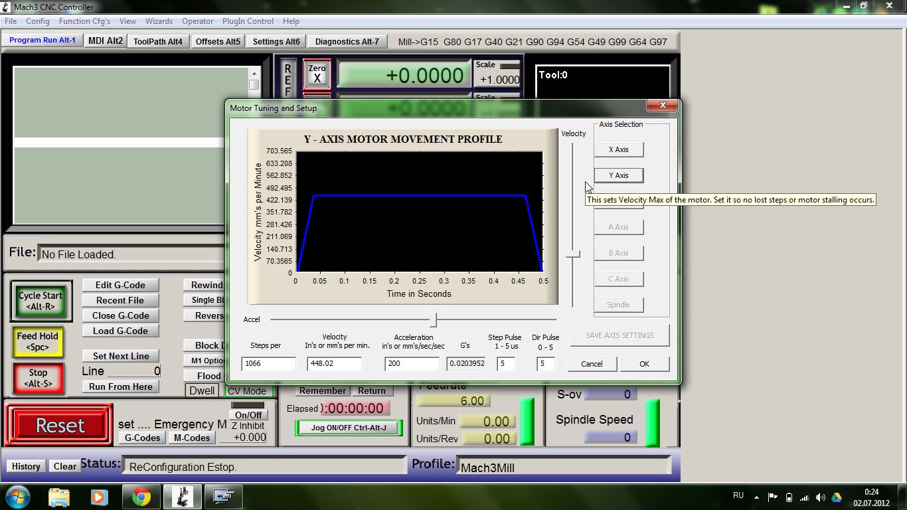Click OK in Motor Tuning dialog
The width and height of the screenshot is (907, 510).
[x=644, y=364]
